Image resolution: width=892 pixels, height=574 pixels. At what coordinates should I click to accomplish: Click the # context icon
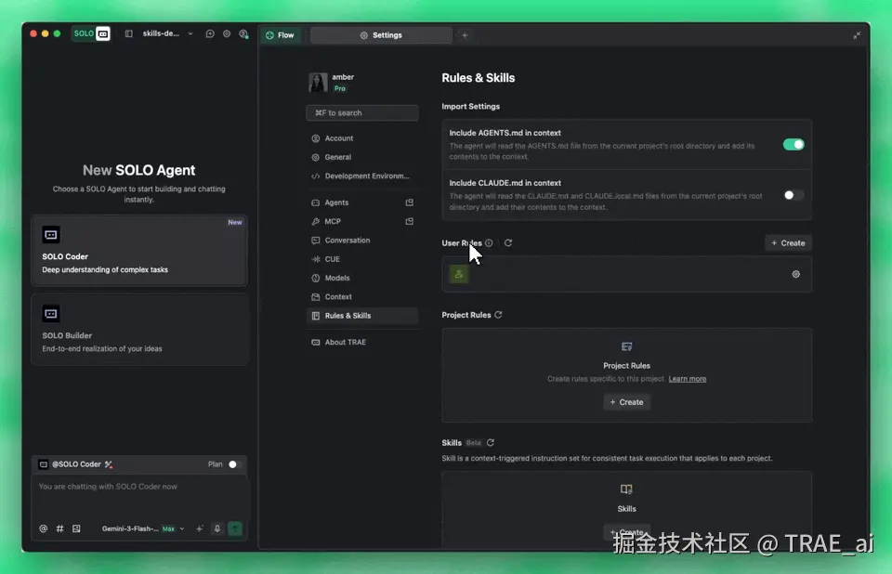click(x=59, y=528)
